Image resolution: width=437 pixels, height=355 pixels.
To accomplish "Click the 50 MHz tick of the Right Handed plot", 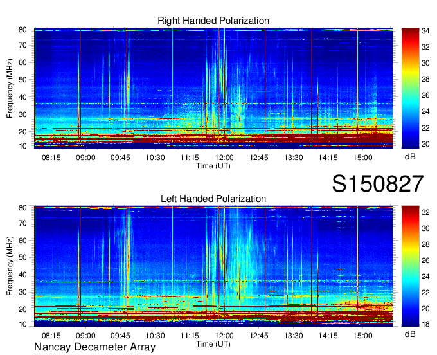I will (x=22, y=80).
